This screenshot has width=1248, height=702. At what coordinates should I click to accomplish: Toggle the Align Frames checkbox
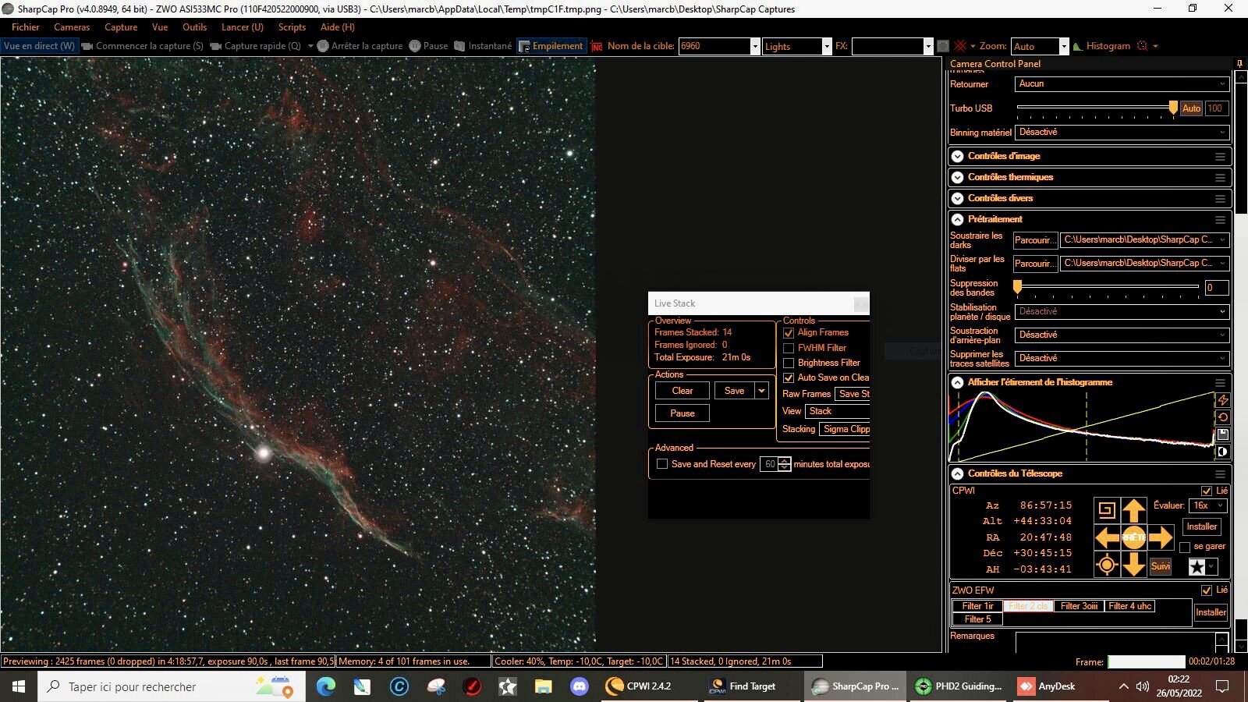(x=789, y=332)
